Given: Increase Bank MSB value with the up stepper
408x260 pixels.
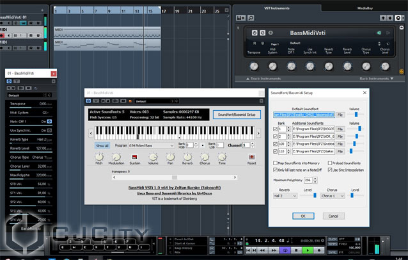Looking at the screenshot, I should (x=196, y=144).
